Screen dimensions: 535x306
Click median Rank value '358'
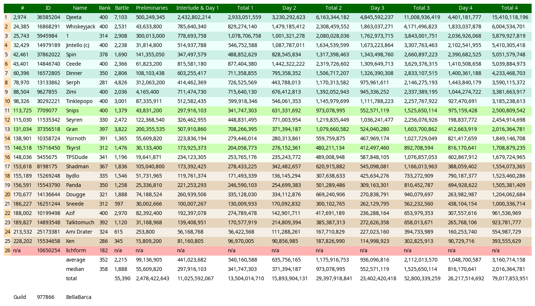(103, 269)
